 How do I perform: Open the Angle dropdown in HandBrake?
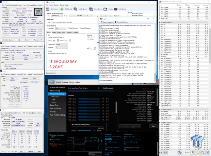click(x=72, y=16)
